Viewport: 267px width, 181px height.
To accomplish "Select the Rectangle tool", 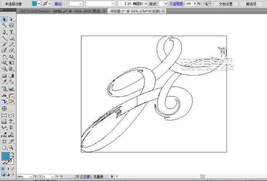I will coord(11,38).
